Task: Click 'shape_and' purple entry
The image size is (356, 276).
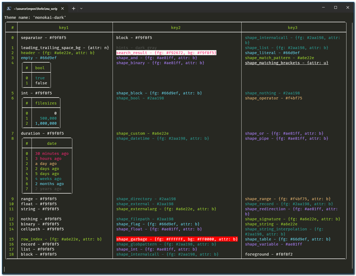Action: [157, 58]
